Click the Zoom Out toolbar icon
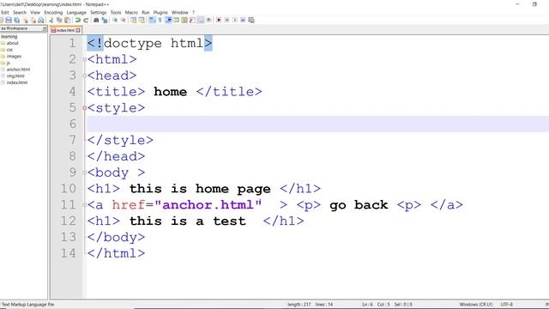This screenshot has width=549, height=309. [x=124, y=20]
